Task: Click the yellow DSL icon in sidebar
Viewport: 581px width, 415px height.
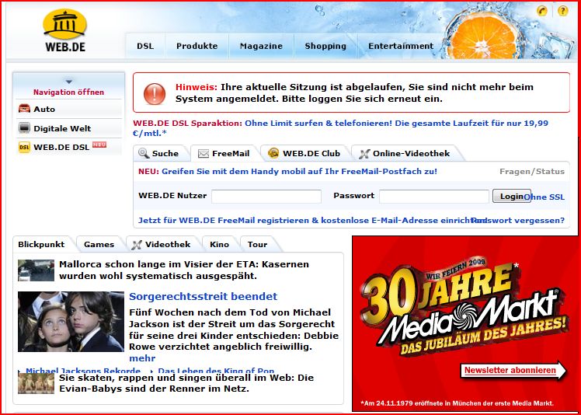Action: pyautogui.click(x=24, y=147)
